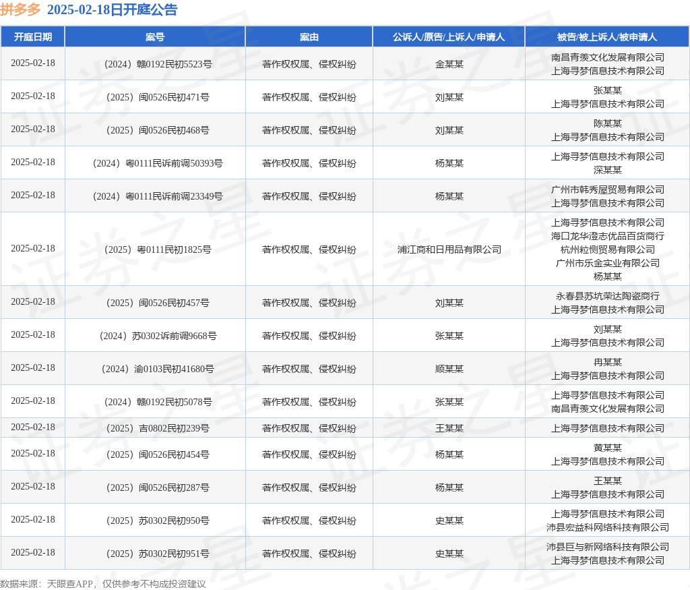Select case number (2025)闽0526民初454号
The height and width of the screenshot is (590, 690).
[158, 454]
